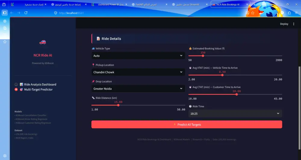The height and width of the screenshot is (160, 301).
Task: Open Drop Location dropdown showing Greater Noida
Action: [138, 89]
